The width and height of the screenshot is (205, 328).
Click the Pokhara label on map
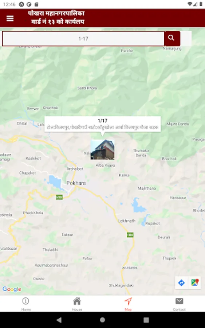pos(76,183)
